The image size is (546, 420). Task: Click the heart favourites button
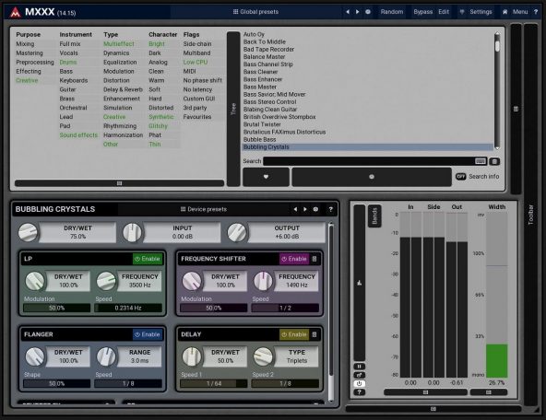266,177
